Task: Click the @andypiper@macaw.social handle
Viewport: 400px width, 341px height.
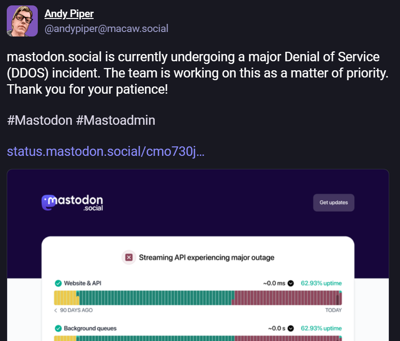Action: tap(106, 29)
